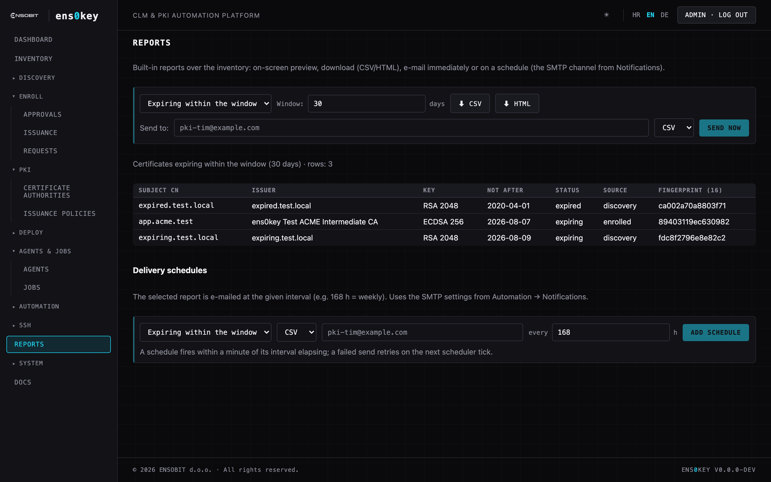Open Issuance Policies
Screen dimensions: 771x482
click(x=59, y=214)
